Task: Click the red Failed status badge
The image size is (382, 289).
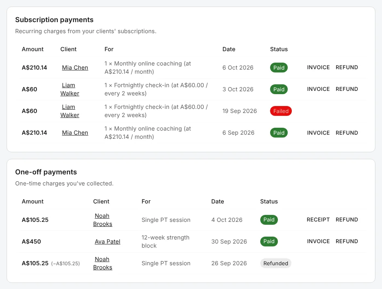Action: [281, 111]
